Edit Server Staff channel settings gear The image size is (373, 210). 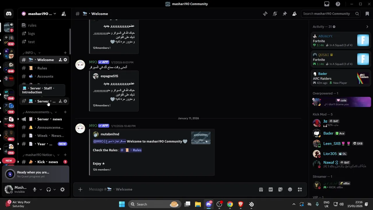(65, 101)
